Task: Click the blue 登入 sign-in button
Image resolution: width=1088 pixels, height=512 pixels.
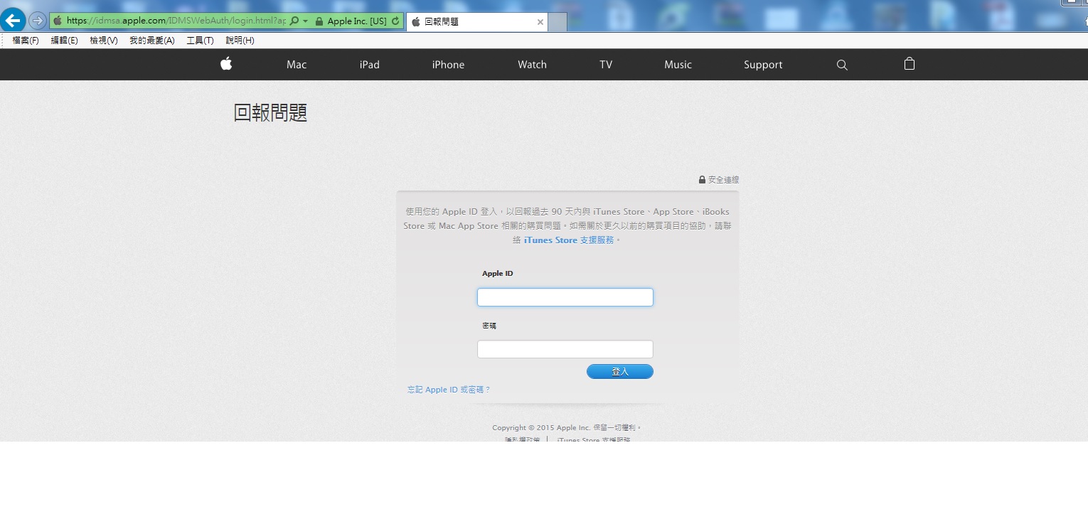Action: (x=620, y=372)
